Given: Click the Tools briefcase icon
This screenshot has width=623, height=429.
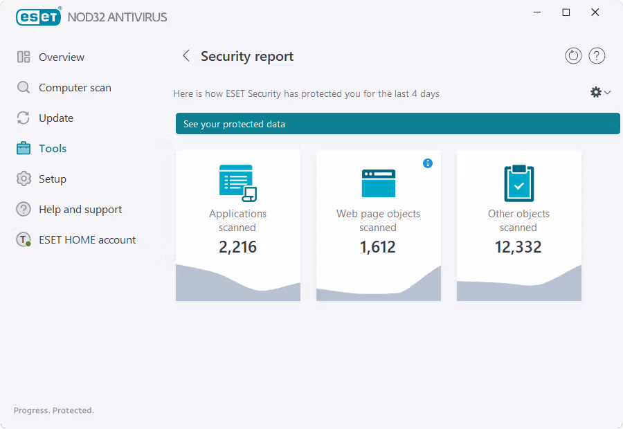Looking at the screenshot, I should click(x=24, y=148).
